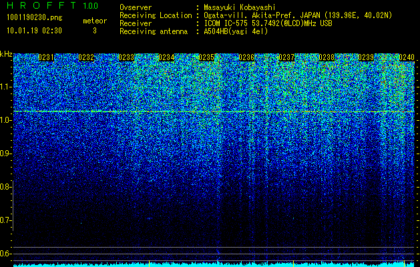The image size is (420, 267).
Task: Click the ICOM IC-575 receiver text
Action: (x=268, y=23)
